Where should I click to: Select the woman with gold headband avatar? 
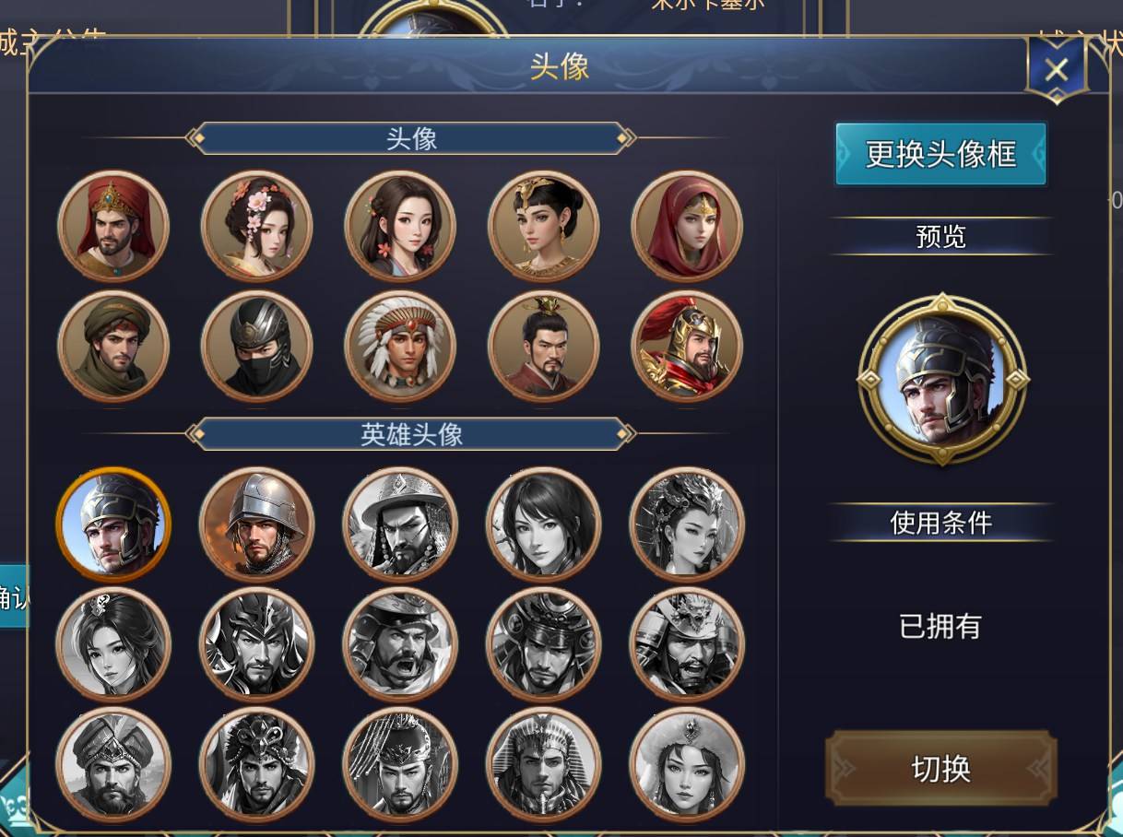tap(544, 226)
